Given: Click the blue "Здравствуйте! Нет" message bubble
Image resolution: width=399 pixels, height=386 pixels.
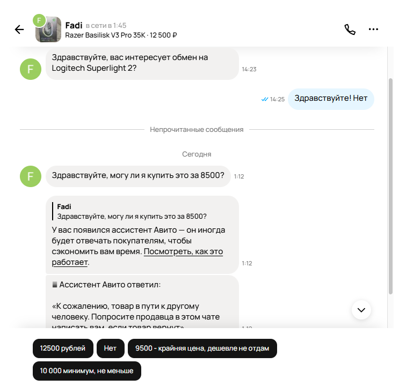Looking at the screenshot, I should [330, 99].
